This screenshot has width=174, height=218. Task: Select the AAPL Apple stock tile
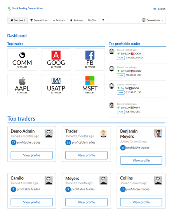pyautogui.click(x=22, y=85)
